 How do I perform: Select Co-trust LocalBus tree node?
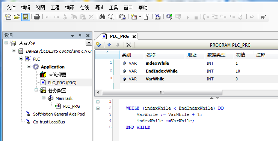coord(49,122)
